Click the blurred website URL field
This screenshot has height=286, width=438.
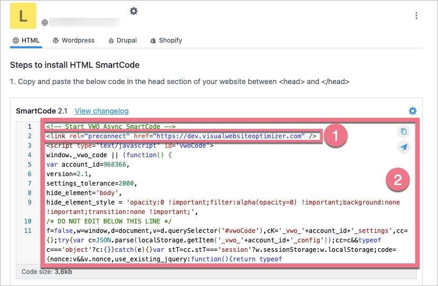[x=84, y=22]
